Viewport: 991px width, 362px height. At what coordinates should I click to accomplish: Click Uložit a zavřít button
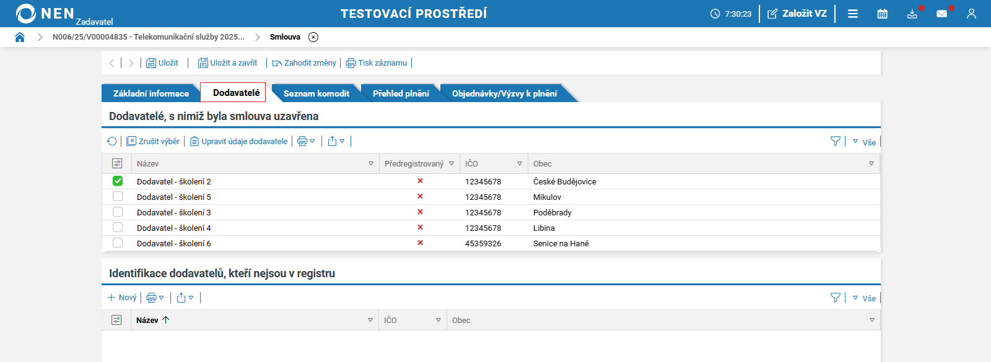pyautogui.click(x=227, y=63)
